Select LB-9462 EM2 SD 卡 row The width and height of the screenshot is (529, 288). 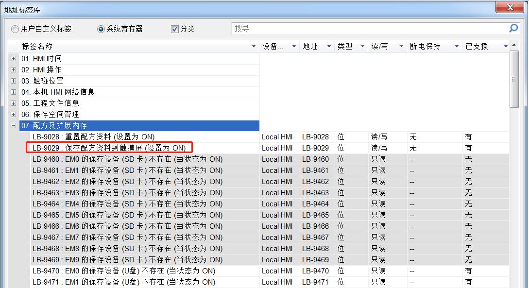[x=270, y=181]
